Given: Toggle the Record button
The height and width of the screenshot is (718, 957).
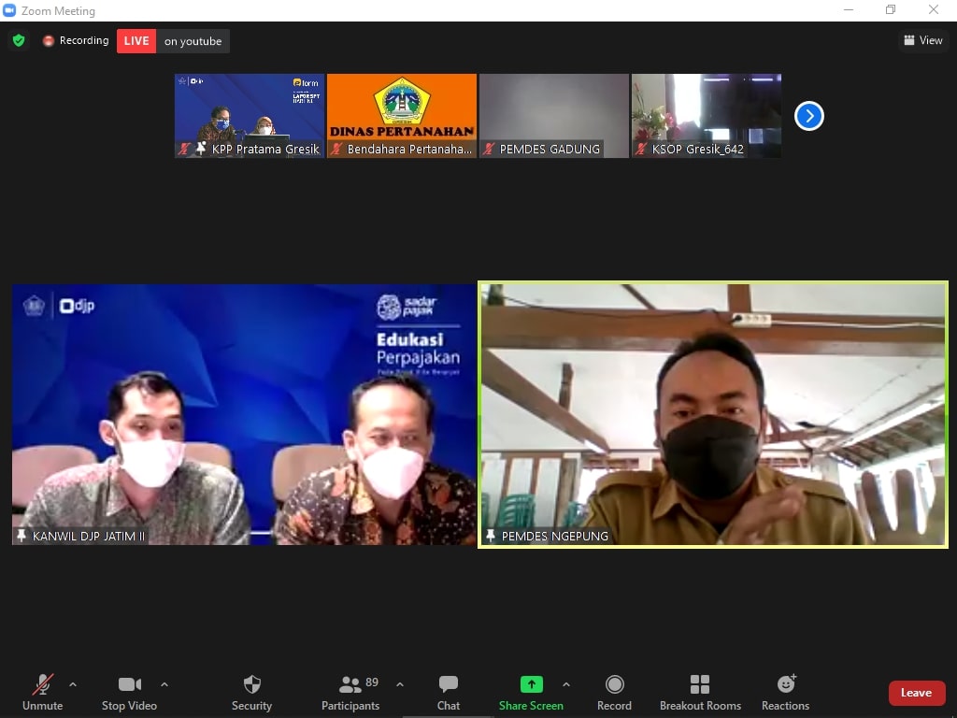Looking at the screenshot, I should point(614,693).
